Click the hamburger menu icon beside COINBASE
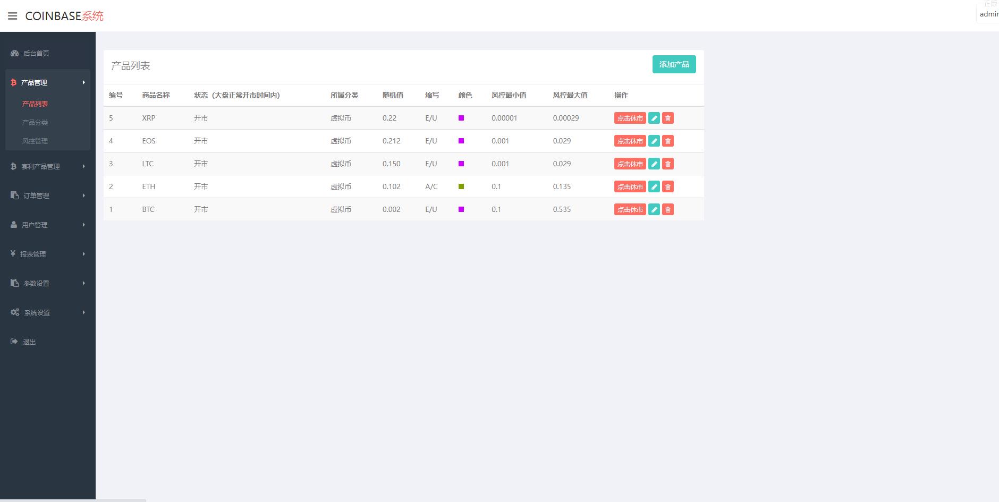Screen dimensions: 999x502 click(x=13, y=16)
